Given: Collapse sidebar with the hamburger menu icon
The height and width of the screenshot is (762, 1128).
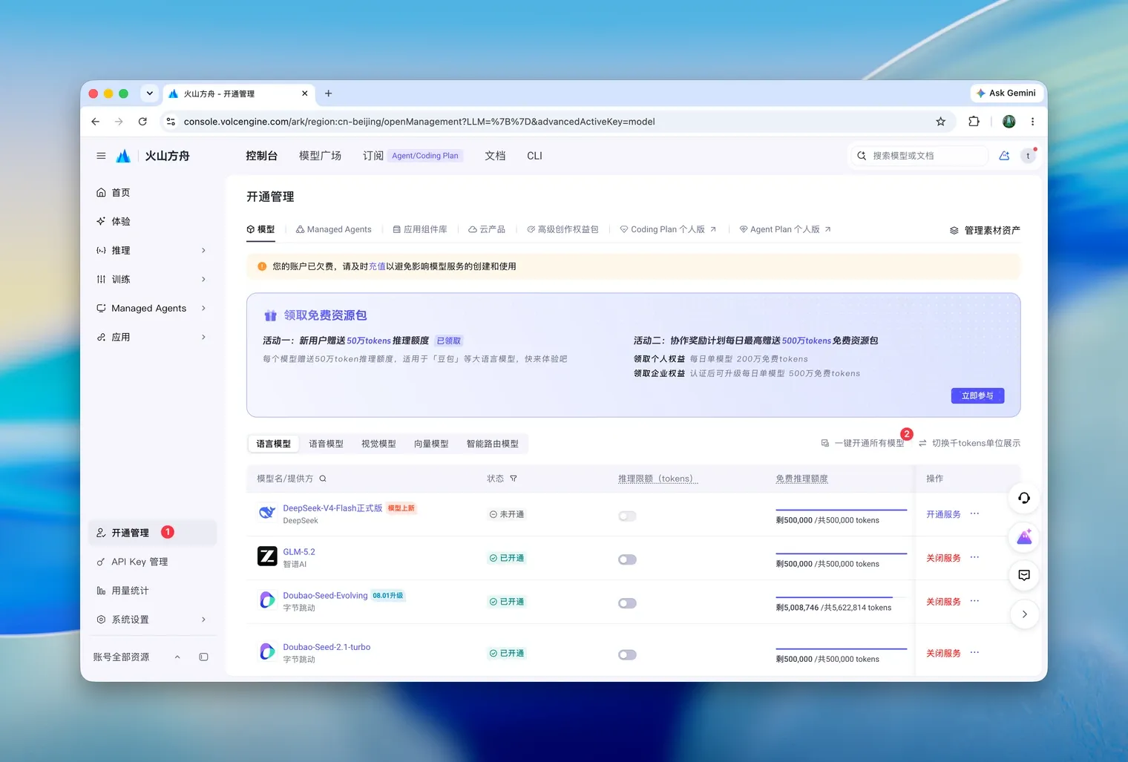Looking at the screenshot, I should point(101,156).
